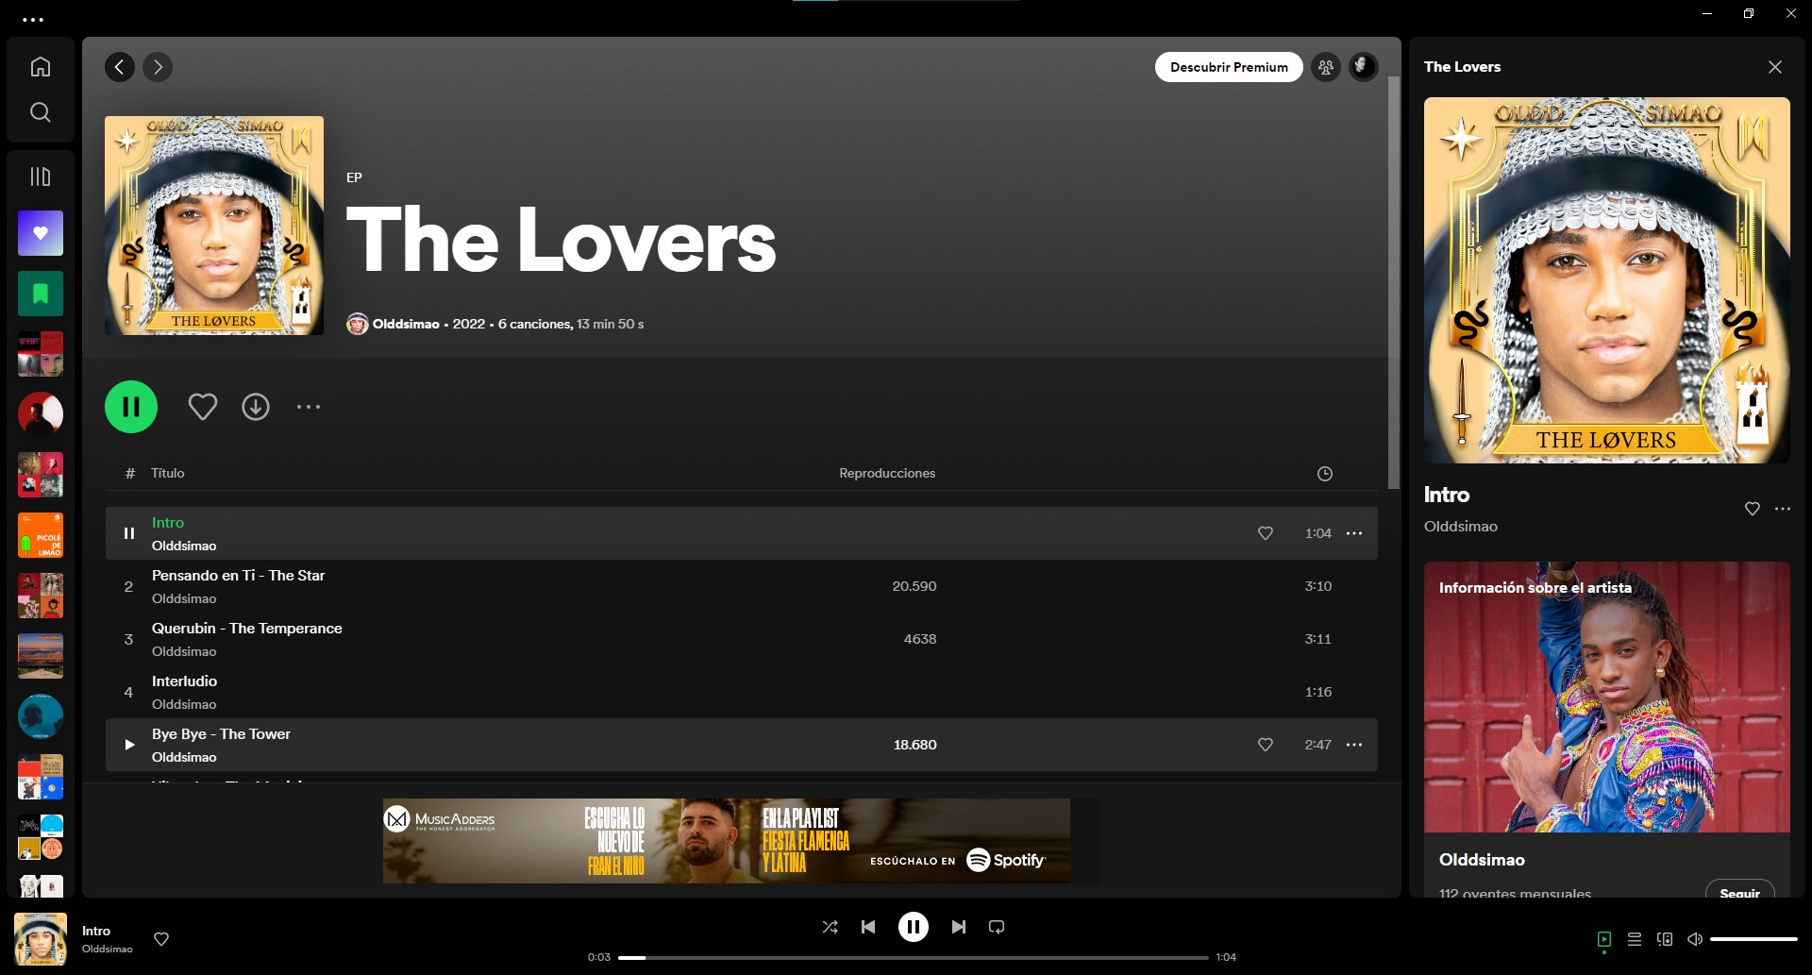Toggle repeat mode
Image resolution: width=1812 pixels, height=975 pixels.
997,927
